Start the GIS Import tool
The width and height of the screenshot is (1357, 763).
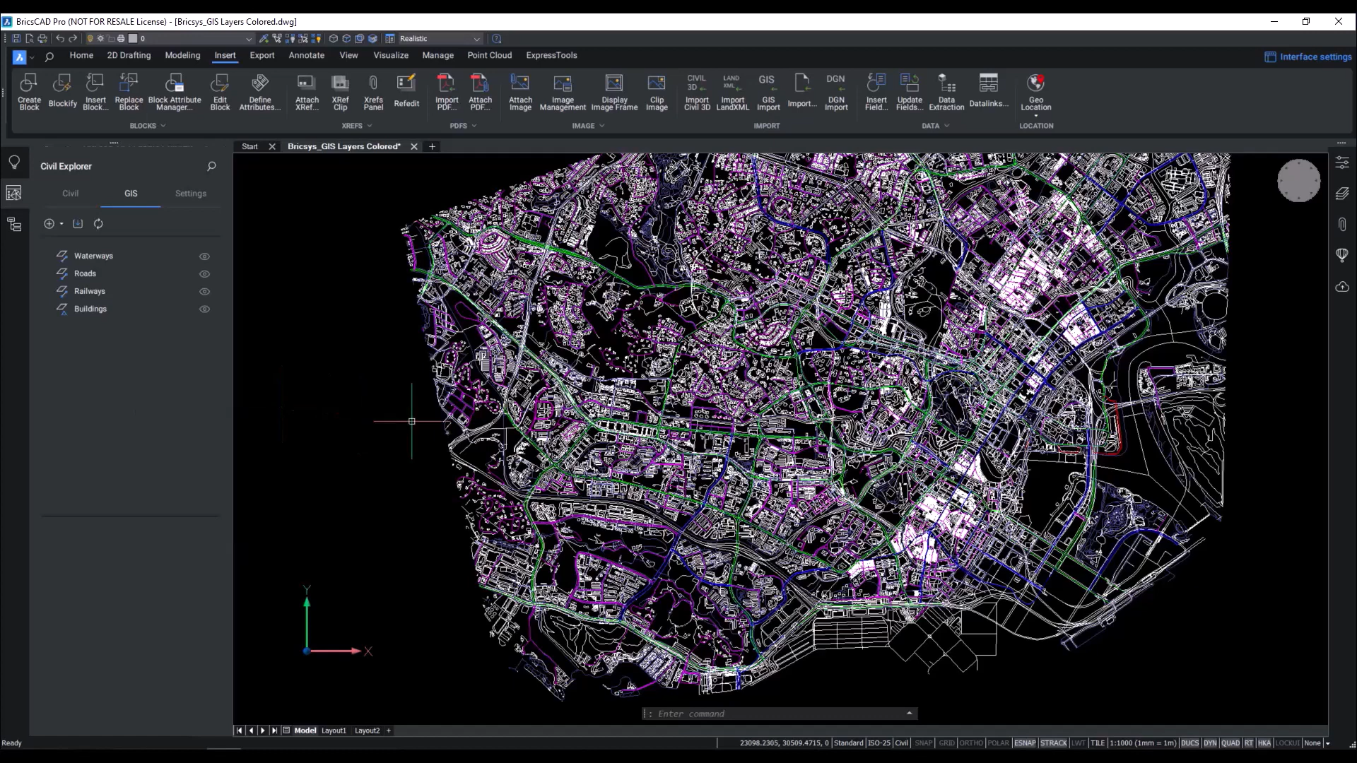[768, 92]
